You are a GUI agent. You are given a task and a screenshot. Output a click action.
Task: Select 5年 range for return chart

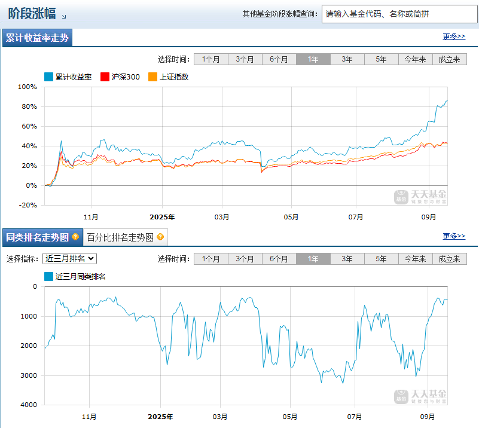coord(382,59)
